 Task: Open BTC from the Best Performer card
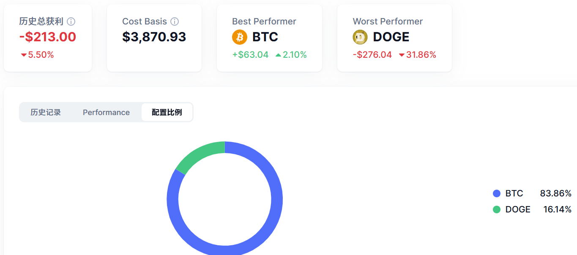pos(265,37)
